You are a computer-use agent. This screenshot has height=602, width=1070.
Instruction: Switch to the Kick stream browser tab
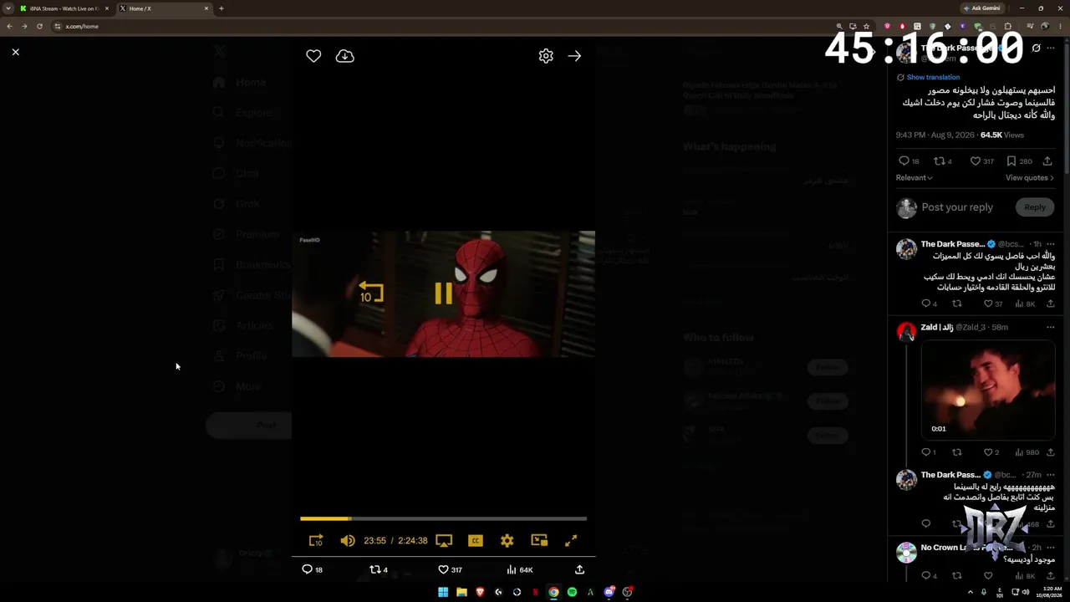64,8
